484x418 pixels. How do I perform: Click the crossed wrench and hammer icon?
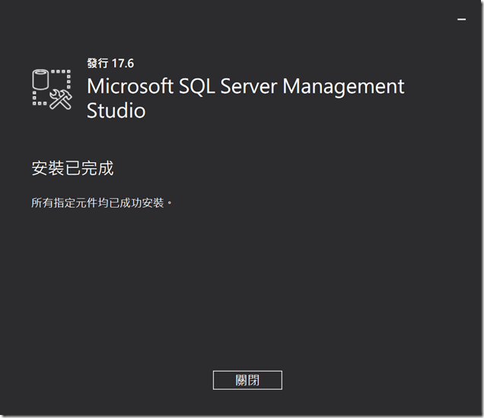click(x=61, y=100)
